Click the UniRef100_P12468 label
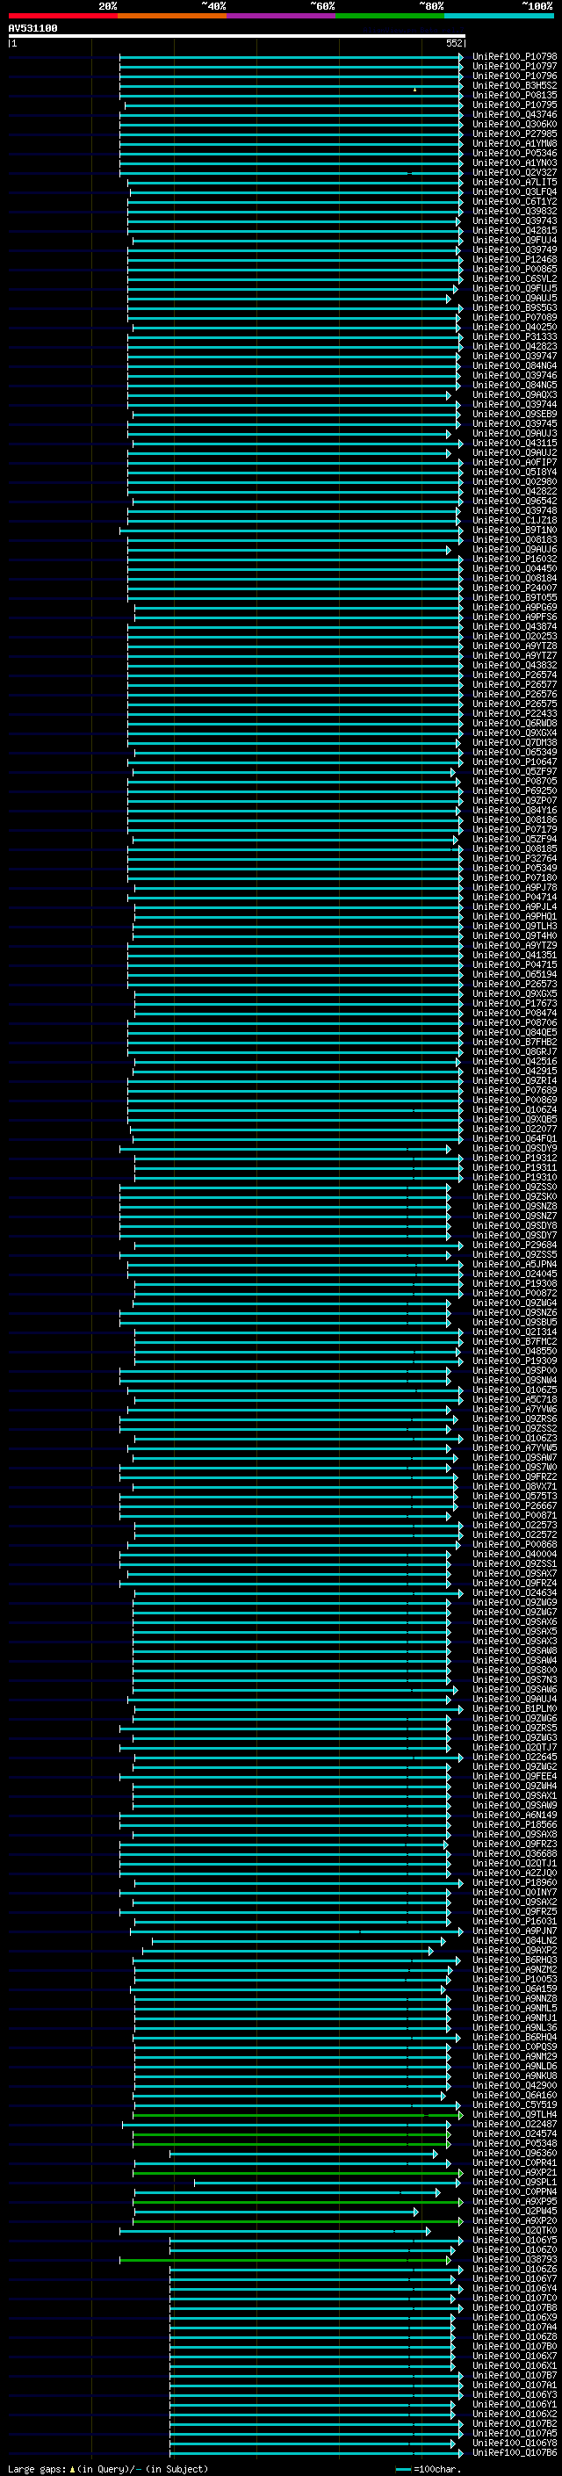Viewport: 562px width, 2476px height. pyautogui.click(x=515, y=259)
